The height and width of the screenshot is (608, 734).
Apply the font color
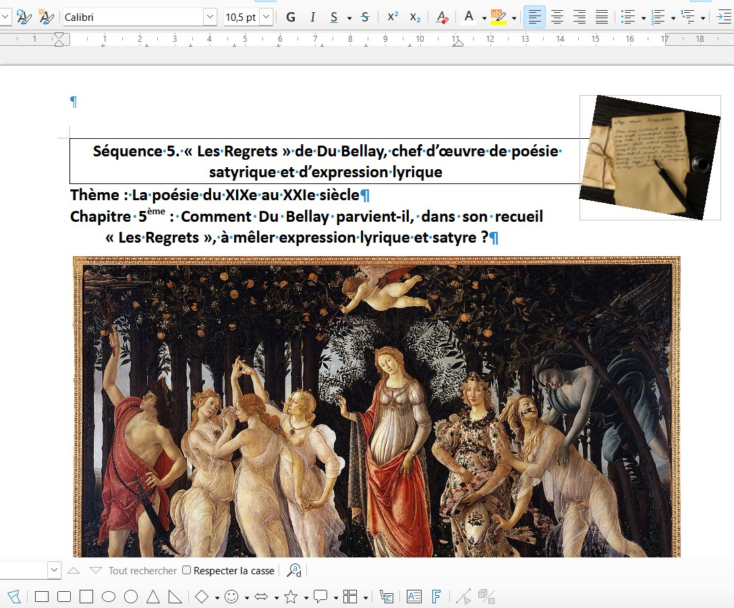point(469,18)
